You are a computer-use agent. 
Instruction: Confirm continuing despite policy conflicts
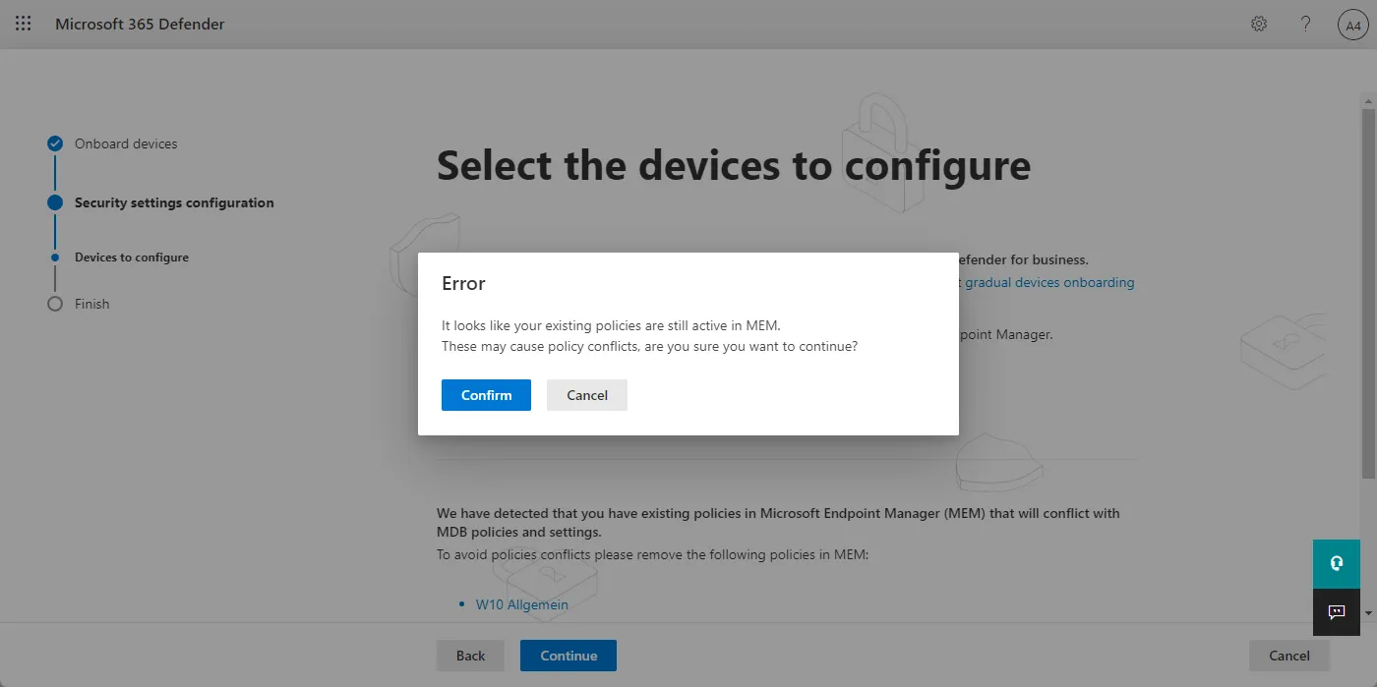pos(486,395)
